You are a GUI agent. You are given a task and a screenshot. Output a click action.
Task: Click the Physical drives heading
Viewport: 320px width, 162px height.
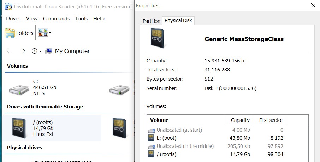tap(24, 148)
